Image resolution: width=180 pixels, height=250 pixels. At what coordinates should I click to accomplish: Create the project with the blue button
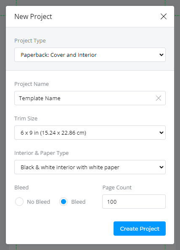pos(140,229)
